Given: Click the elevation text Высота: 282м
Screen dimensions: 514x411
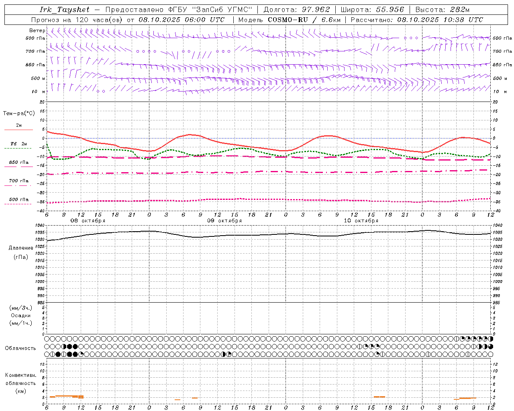Looking at the screenshot, I should [x=443, y=10].
